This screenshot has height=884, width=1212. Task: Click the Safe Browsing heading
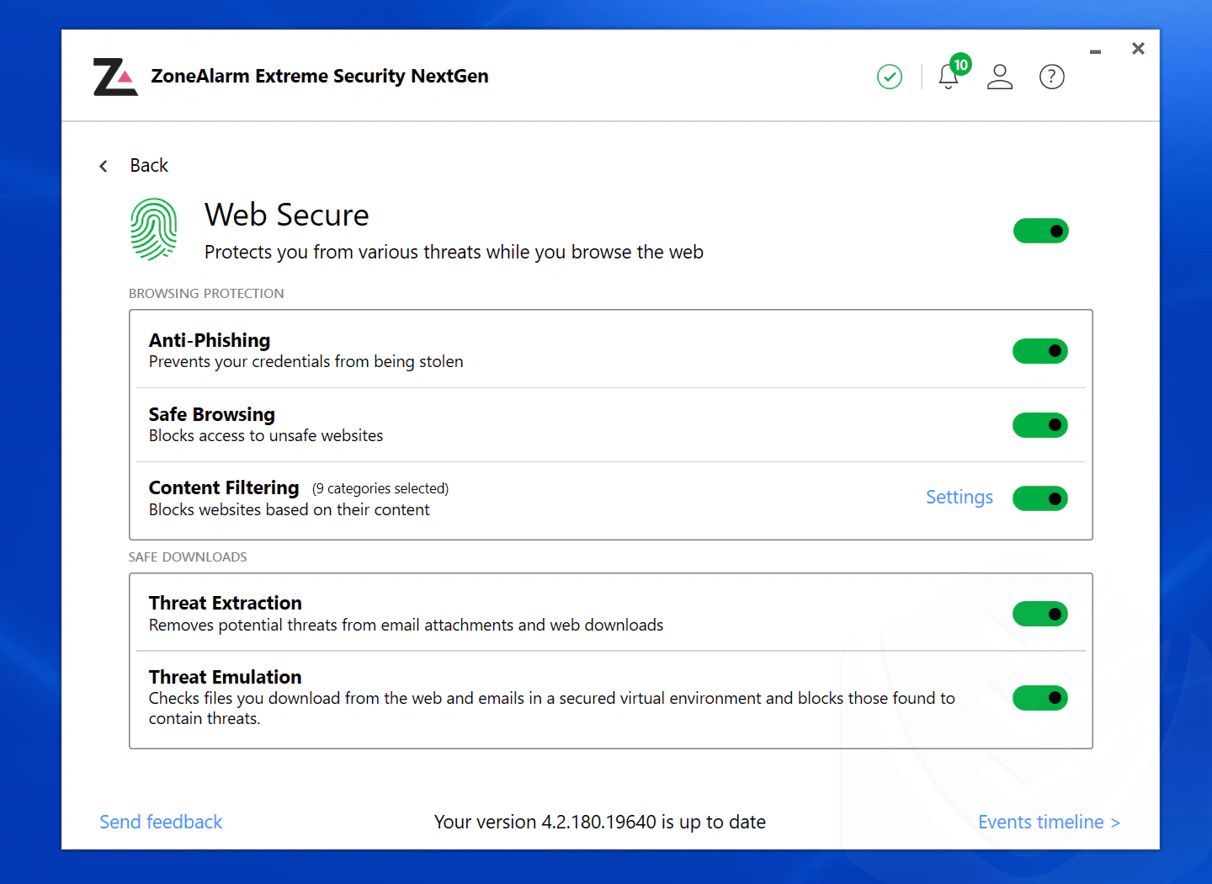(212, 414)
